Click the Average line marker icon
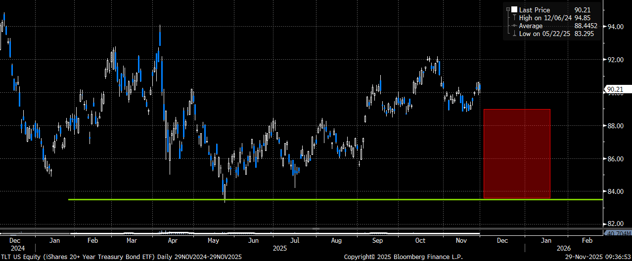The width and height of the screenshot is (632, 261). coord(514,26)
